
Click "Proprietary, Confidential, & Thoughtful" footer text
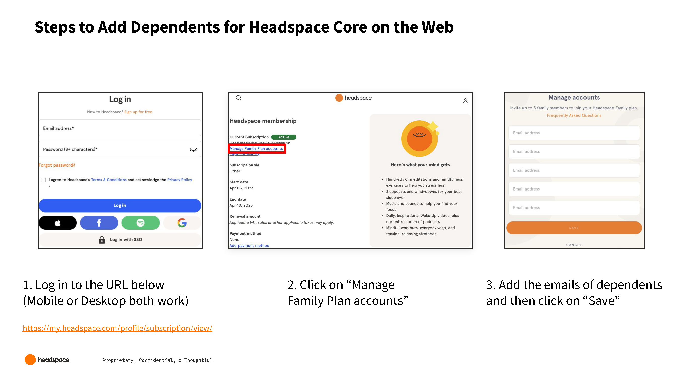[157, 360]
